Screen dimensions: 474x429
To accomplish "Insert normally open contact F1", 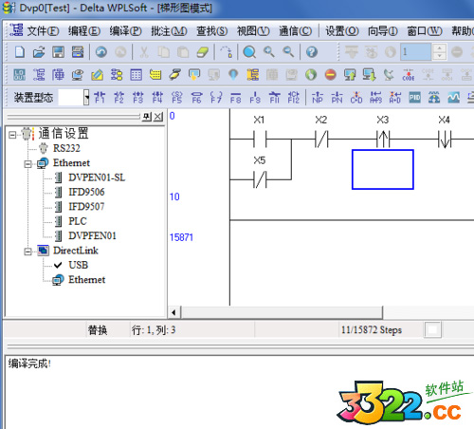I will (x=100, y=98).
